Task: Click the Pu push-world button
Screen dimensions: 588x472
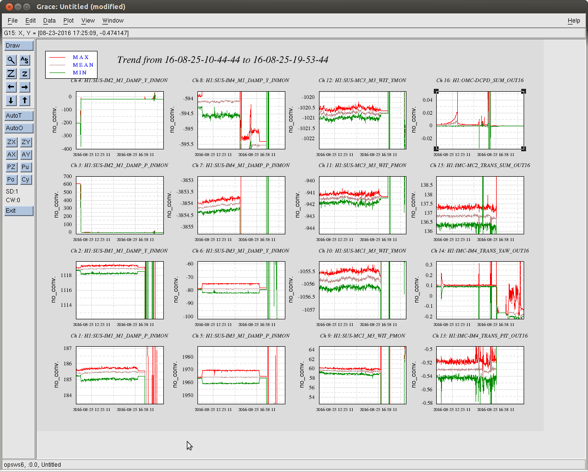Action: (25, 167)
